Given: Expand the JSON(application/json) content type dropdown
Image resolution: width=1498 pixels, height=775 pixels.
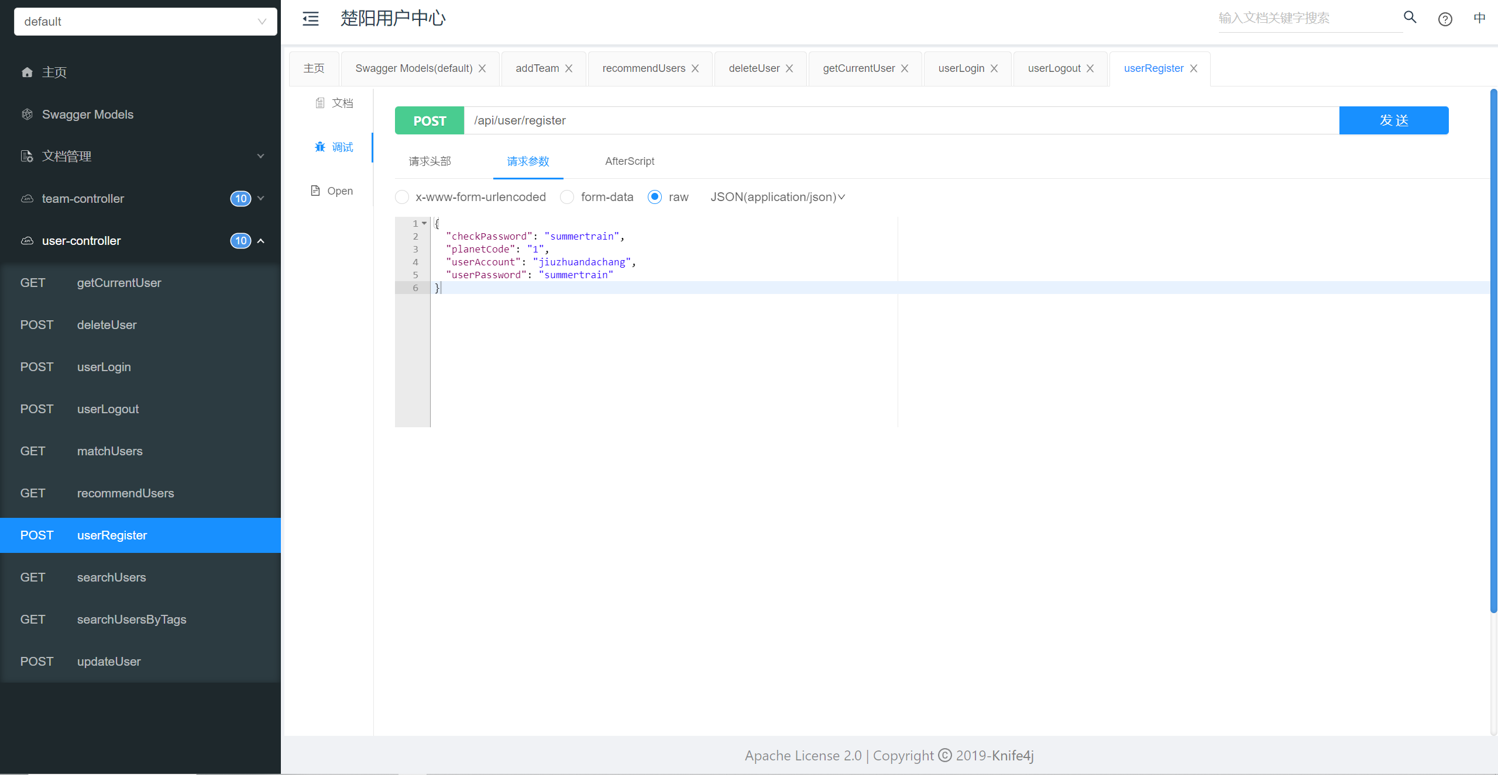Looking at the screenshot, I should click(x=778, y=197).
